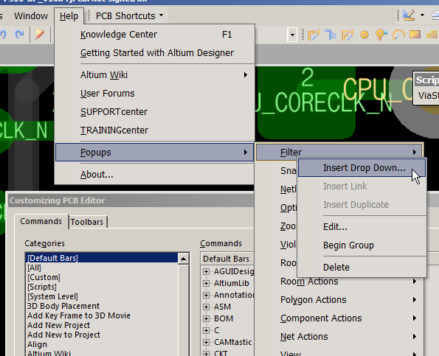Expand the BOM tree node
The image size is (439, 356).
(x=206, y=318)
